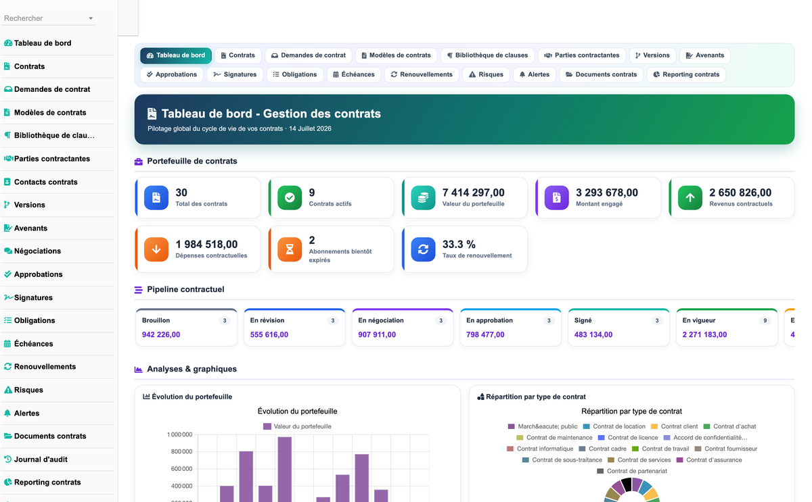Viewport: 812px width, 502px height.
Task: Open the Signatures top tab
Action: tap(235, 74)
